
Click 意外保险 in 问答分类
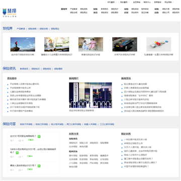tap(73, 155)
